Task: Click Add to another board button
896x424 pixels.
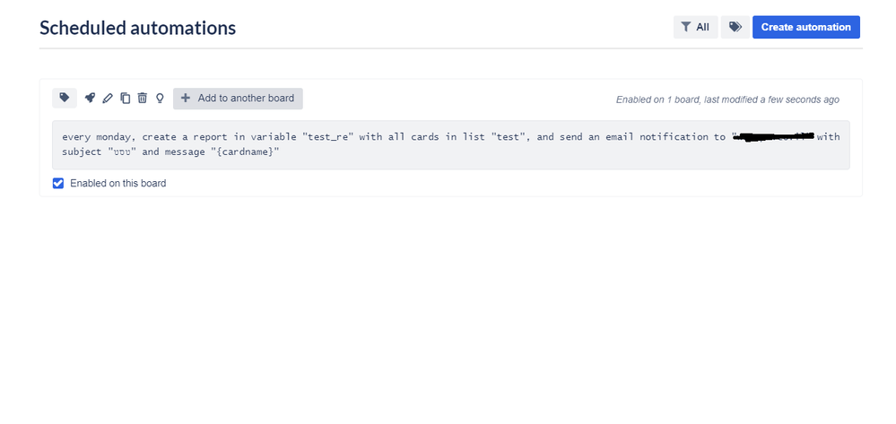Action: [238, 99]
